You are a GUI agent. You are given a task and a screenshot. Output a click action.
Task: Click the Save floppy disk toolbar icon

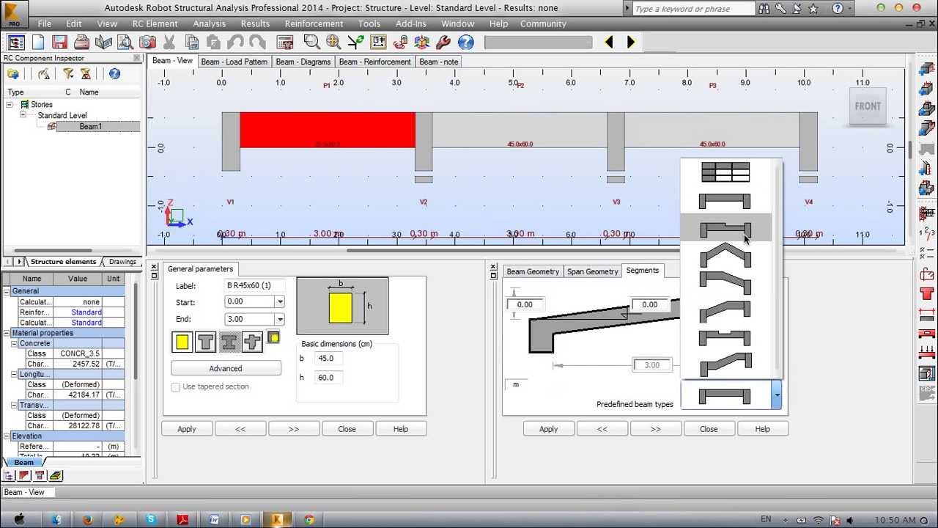[x=59, y=43]
